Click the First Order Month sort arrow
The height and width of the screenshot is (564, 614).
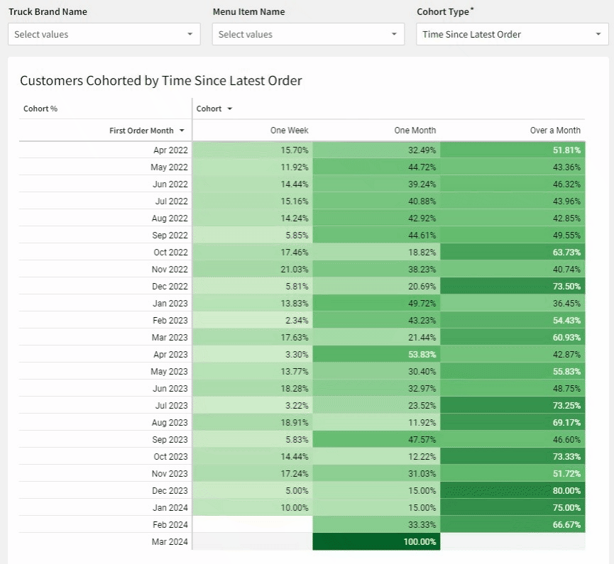point(182,131)
